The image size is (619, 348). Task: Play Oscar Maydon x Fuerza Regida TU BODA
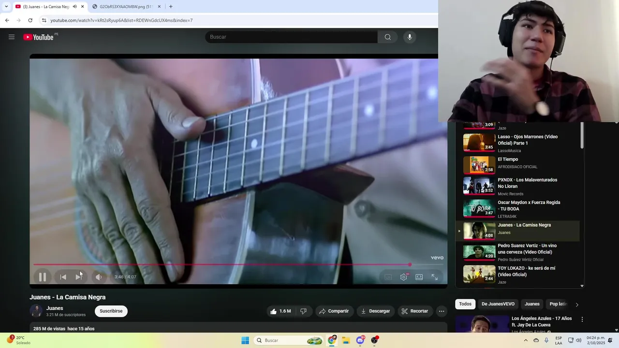pos(517,208)
